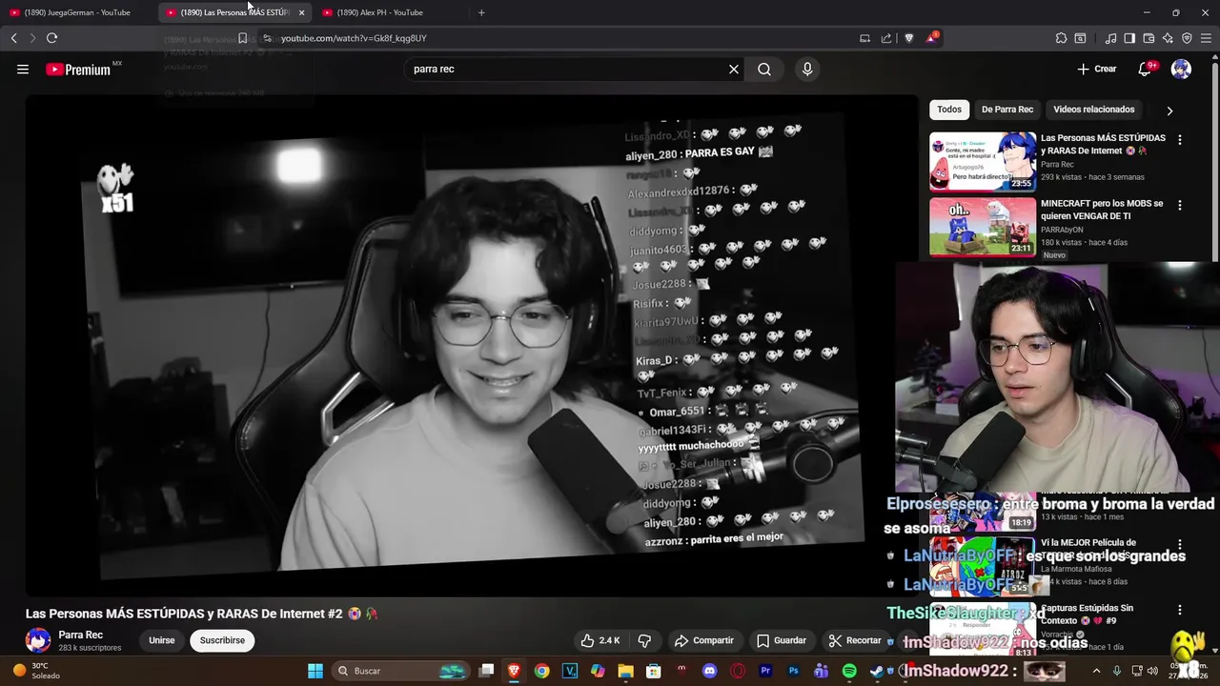This screenshot has height=686, width=1220.
Task: Open the Crear menu
Action: (1096, 69)
